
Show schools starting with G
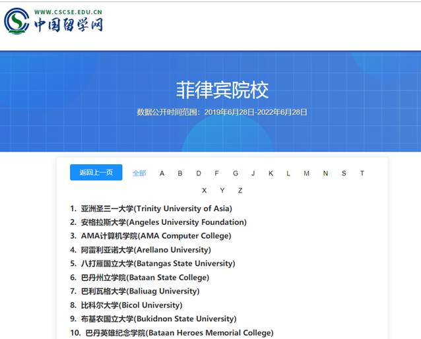point(235,173)
